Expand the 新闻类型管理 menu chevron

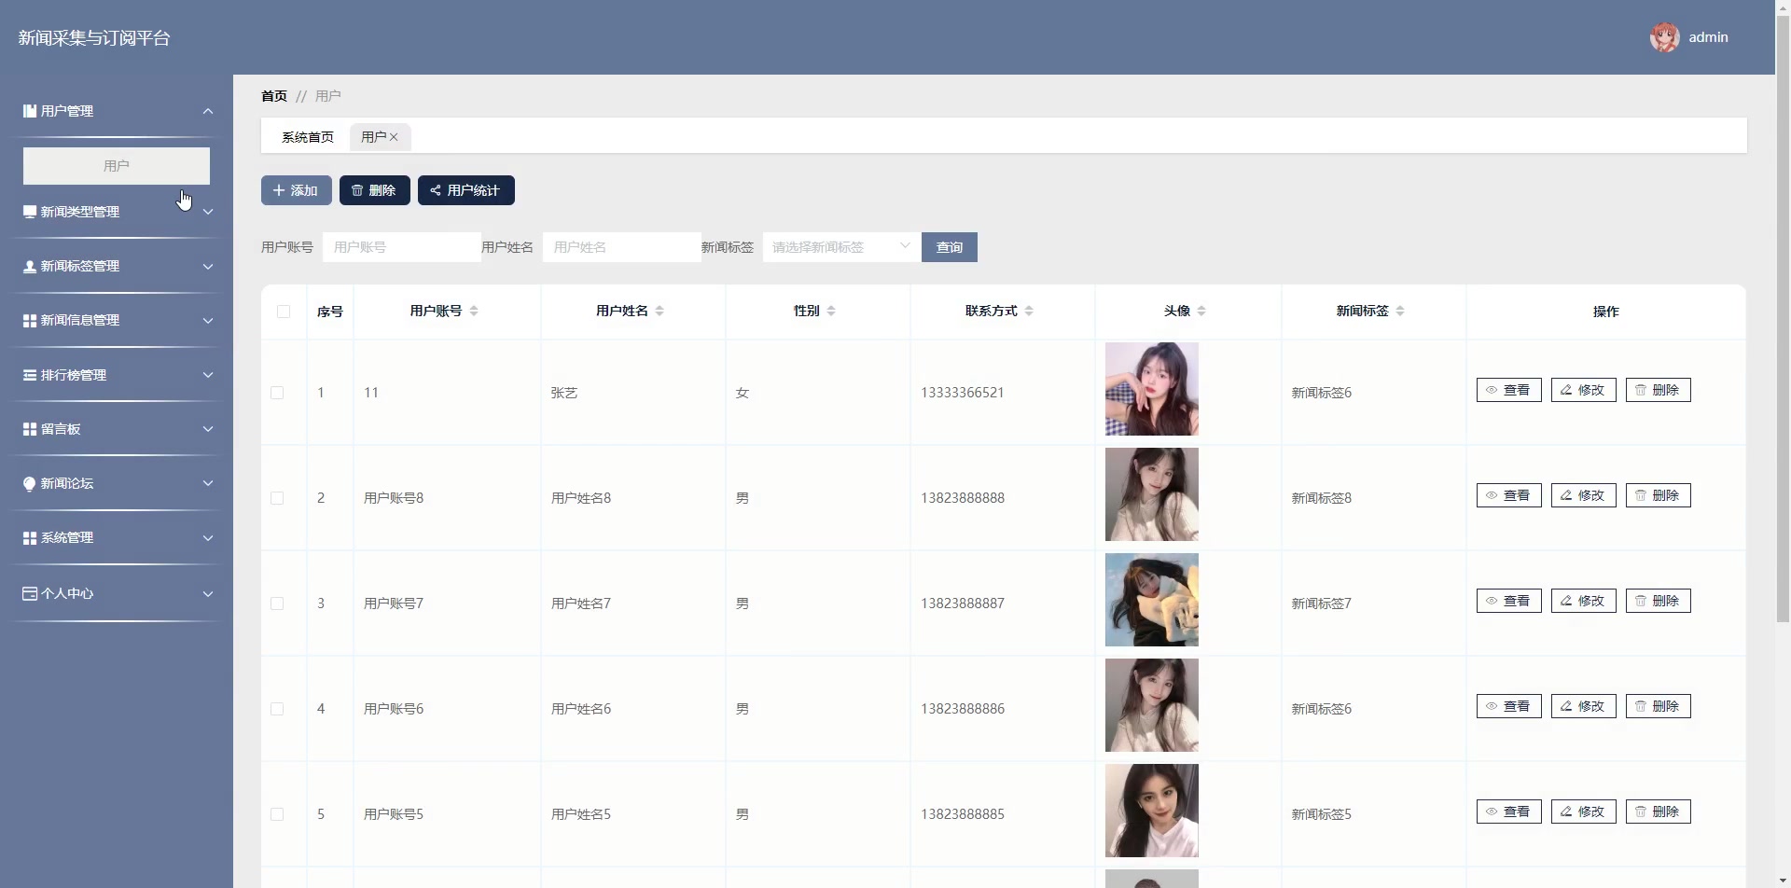click(x=208, y=212)
